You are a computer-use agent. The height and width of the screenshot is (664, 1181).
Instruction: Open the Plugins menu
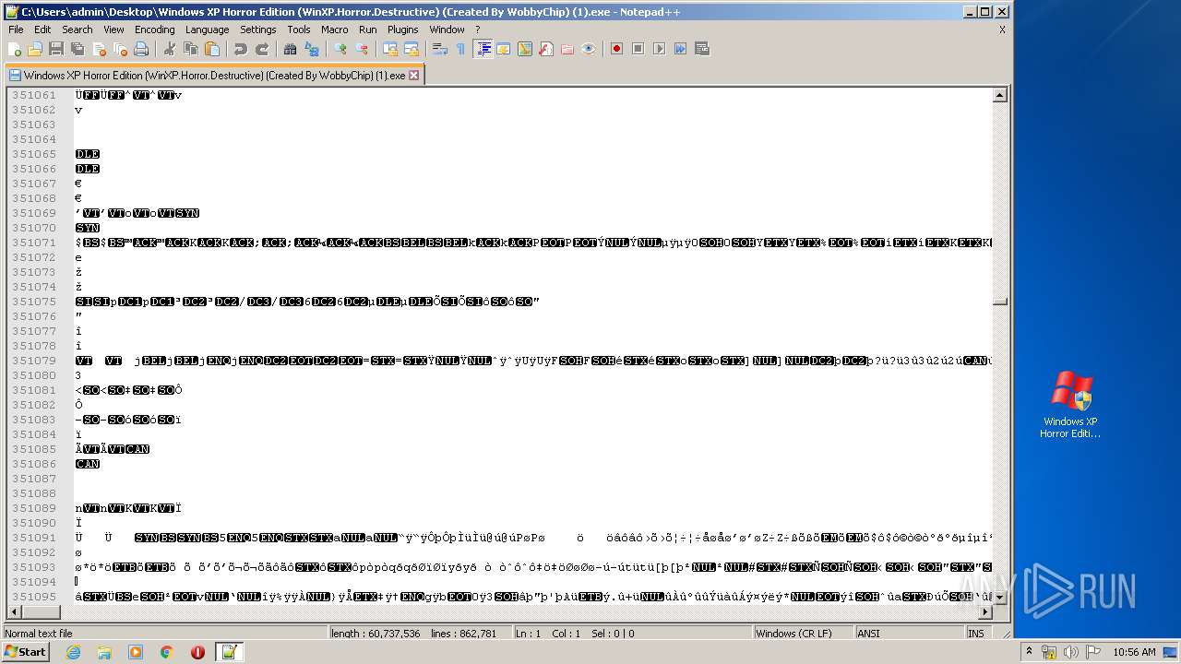pyautogui.click(x=403, y=30)
